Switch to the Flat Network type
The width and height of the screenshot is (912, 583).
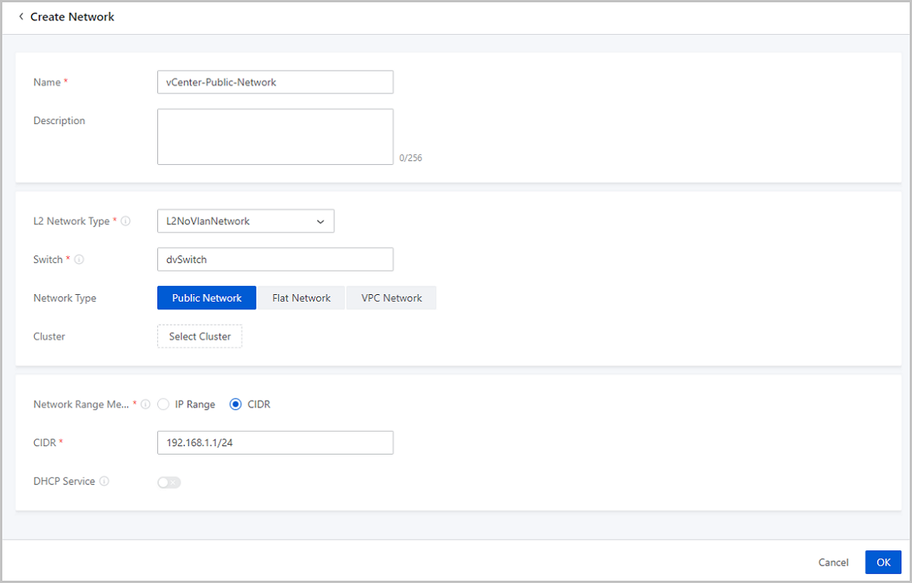coord(300,297)
